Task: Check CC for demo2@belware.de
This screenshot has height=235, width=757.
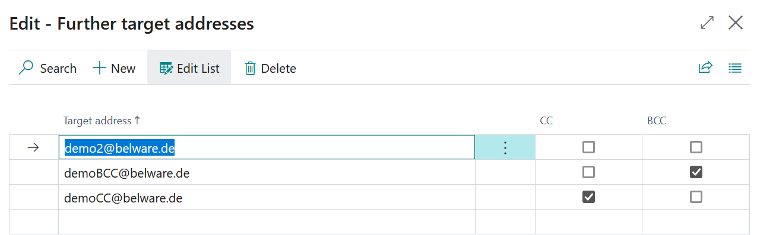Action: pyautogui.click(x=588, y=147)
